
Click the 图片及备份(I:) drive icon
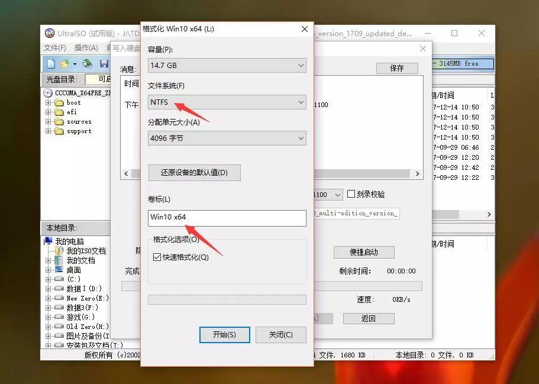click(60, 336)
